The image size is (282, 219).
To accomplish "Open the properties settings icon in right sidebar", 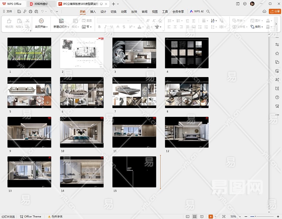I will click(277, 45).
